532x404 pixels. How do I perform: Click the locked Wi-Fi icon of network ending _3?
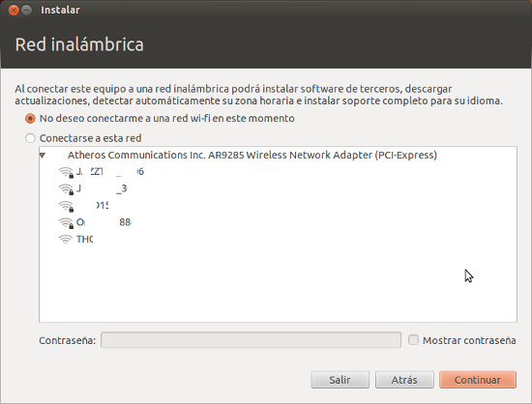pos(66,188)
